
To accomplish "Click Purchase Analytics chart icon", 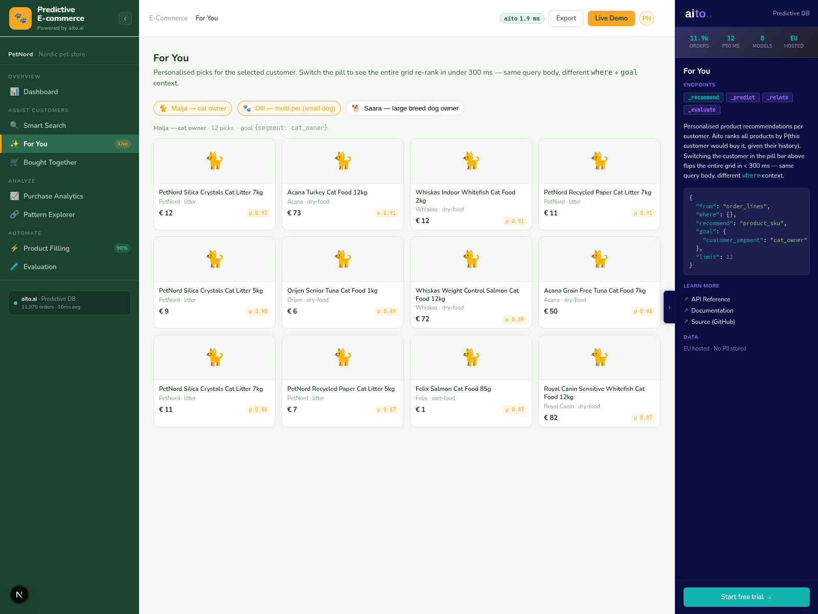I will (x=14, y=196).
